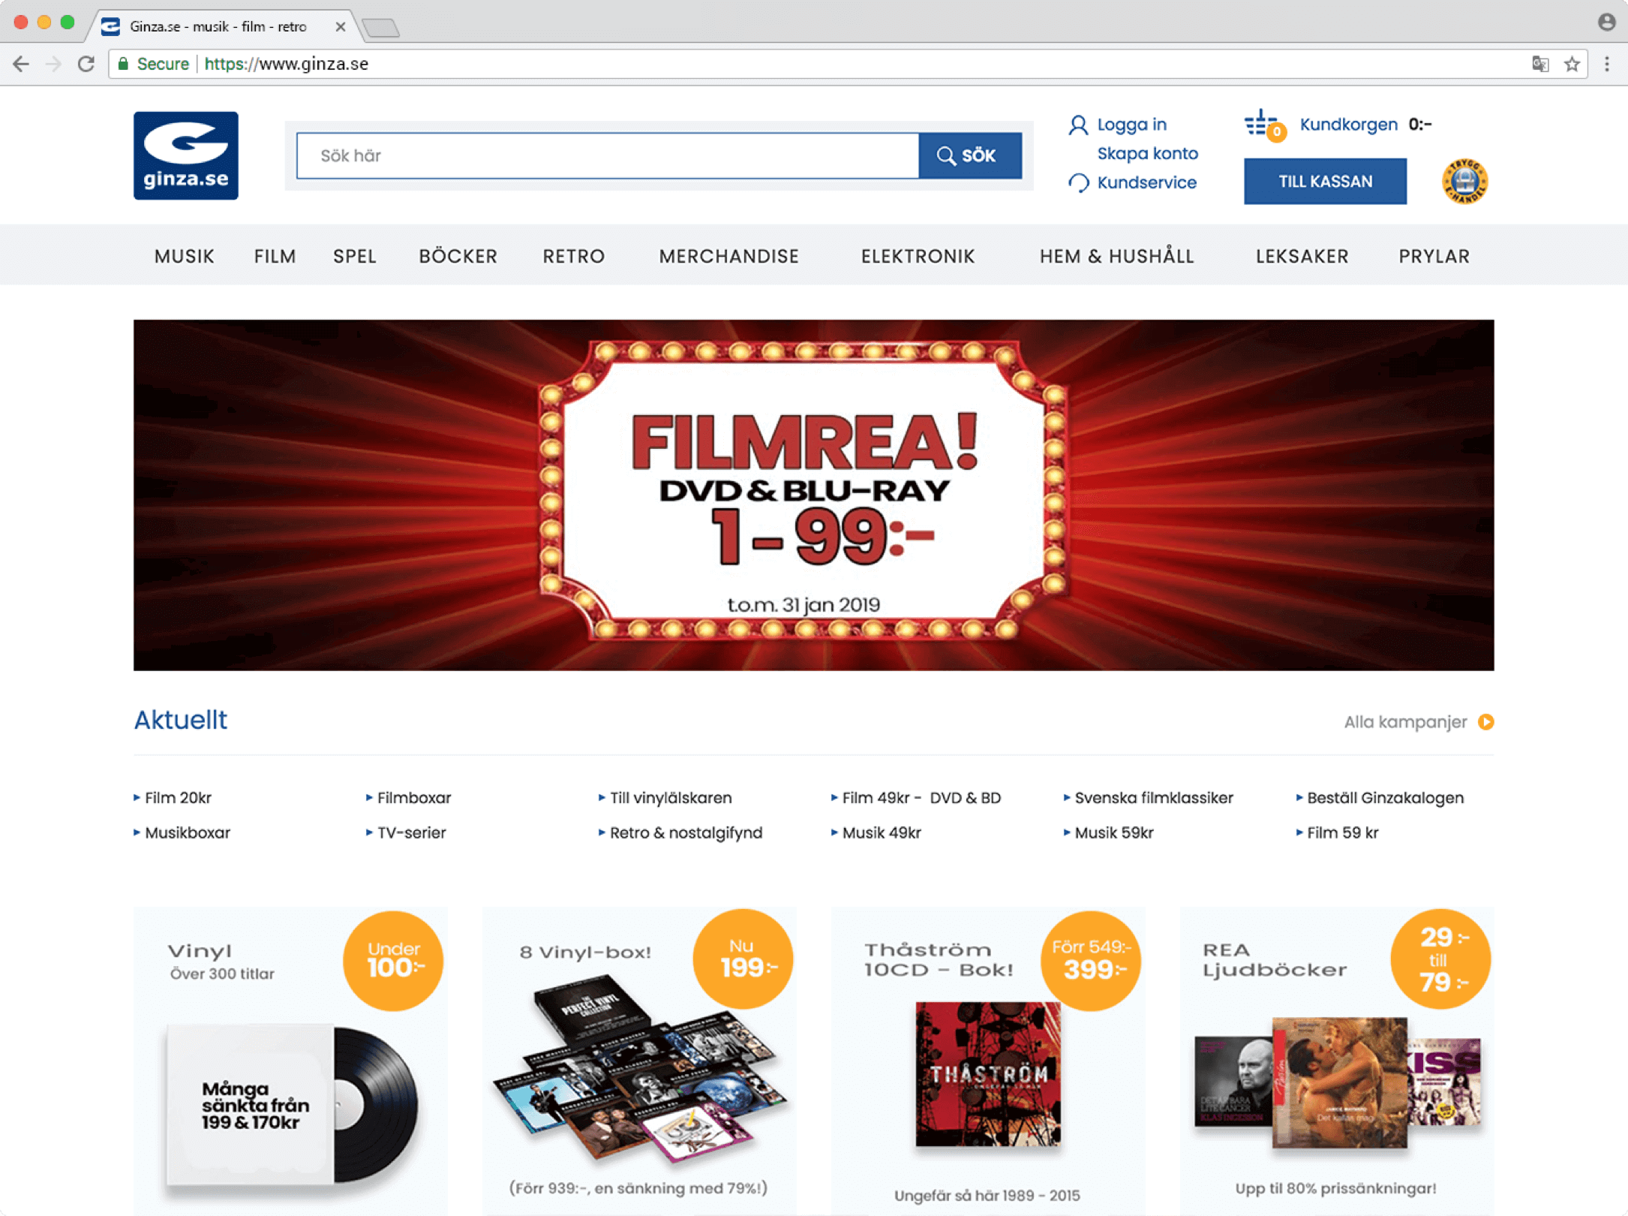
Task: Click the shopping cart icon
Action: 1264,125
